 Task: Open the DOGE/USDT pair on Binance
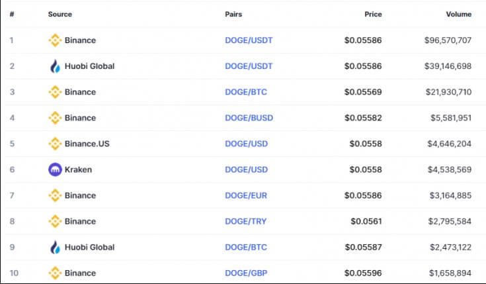coord(249,40)
